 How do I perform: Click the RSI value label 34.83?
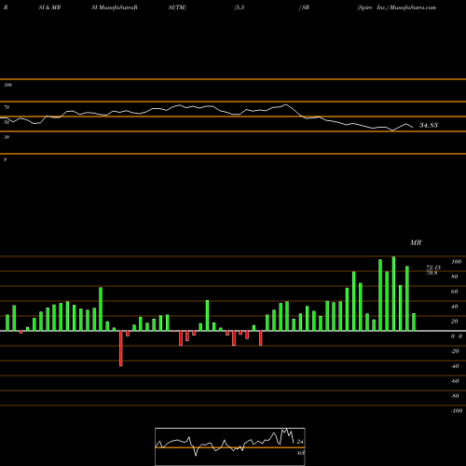[429, 125]
